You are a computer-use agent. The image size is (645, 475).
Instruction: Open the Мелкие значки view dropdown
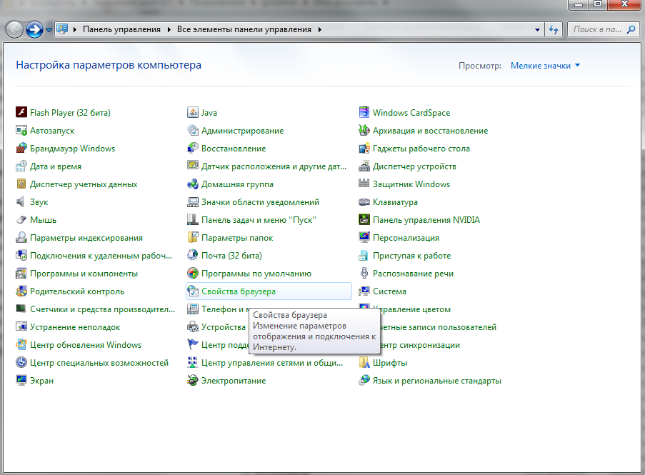[545, 66]
